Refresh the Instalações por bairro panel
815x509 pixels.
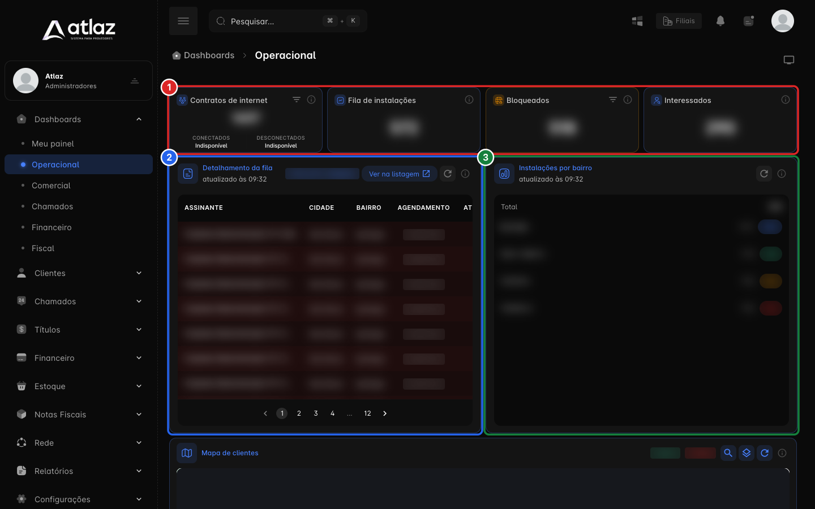[764, 174]
